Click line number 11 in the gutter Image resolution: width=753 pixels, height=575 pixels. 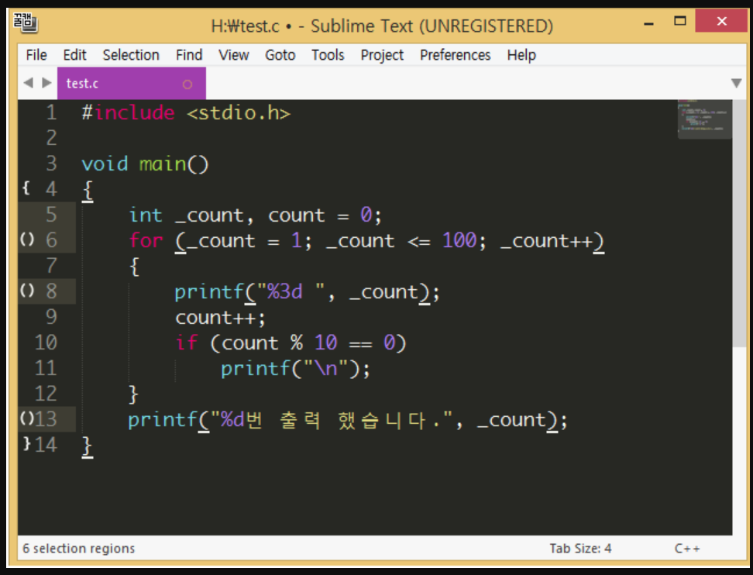(46, 368)
